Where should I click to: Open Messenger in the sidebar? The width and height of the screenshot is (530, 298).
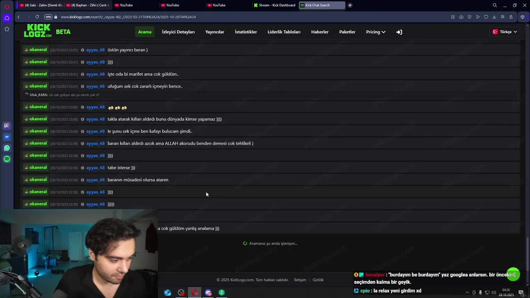[7, 137]
